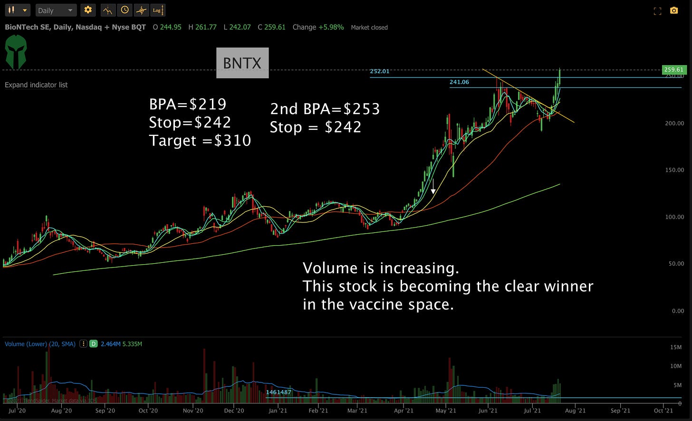Click the BioNTech SE chart title
The image size is (692, 421).
(x=75, y=27)
